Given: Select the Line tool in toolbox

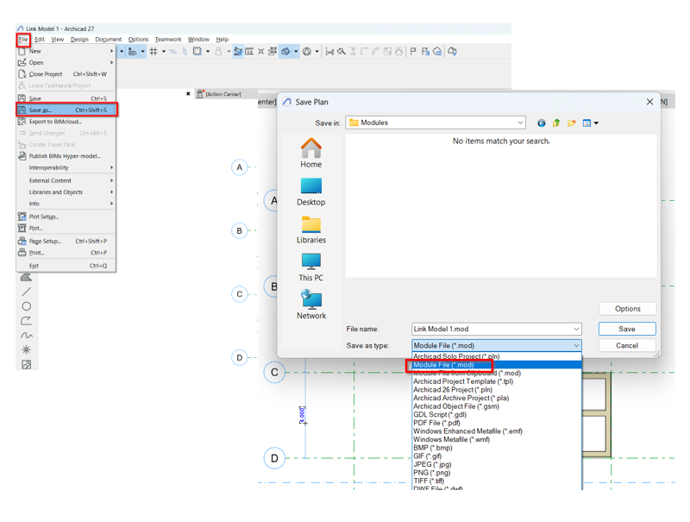Looking at the screenshot, I should coord(27,292).
